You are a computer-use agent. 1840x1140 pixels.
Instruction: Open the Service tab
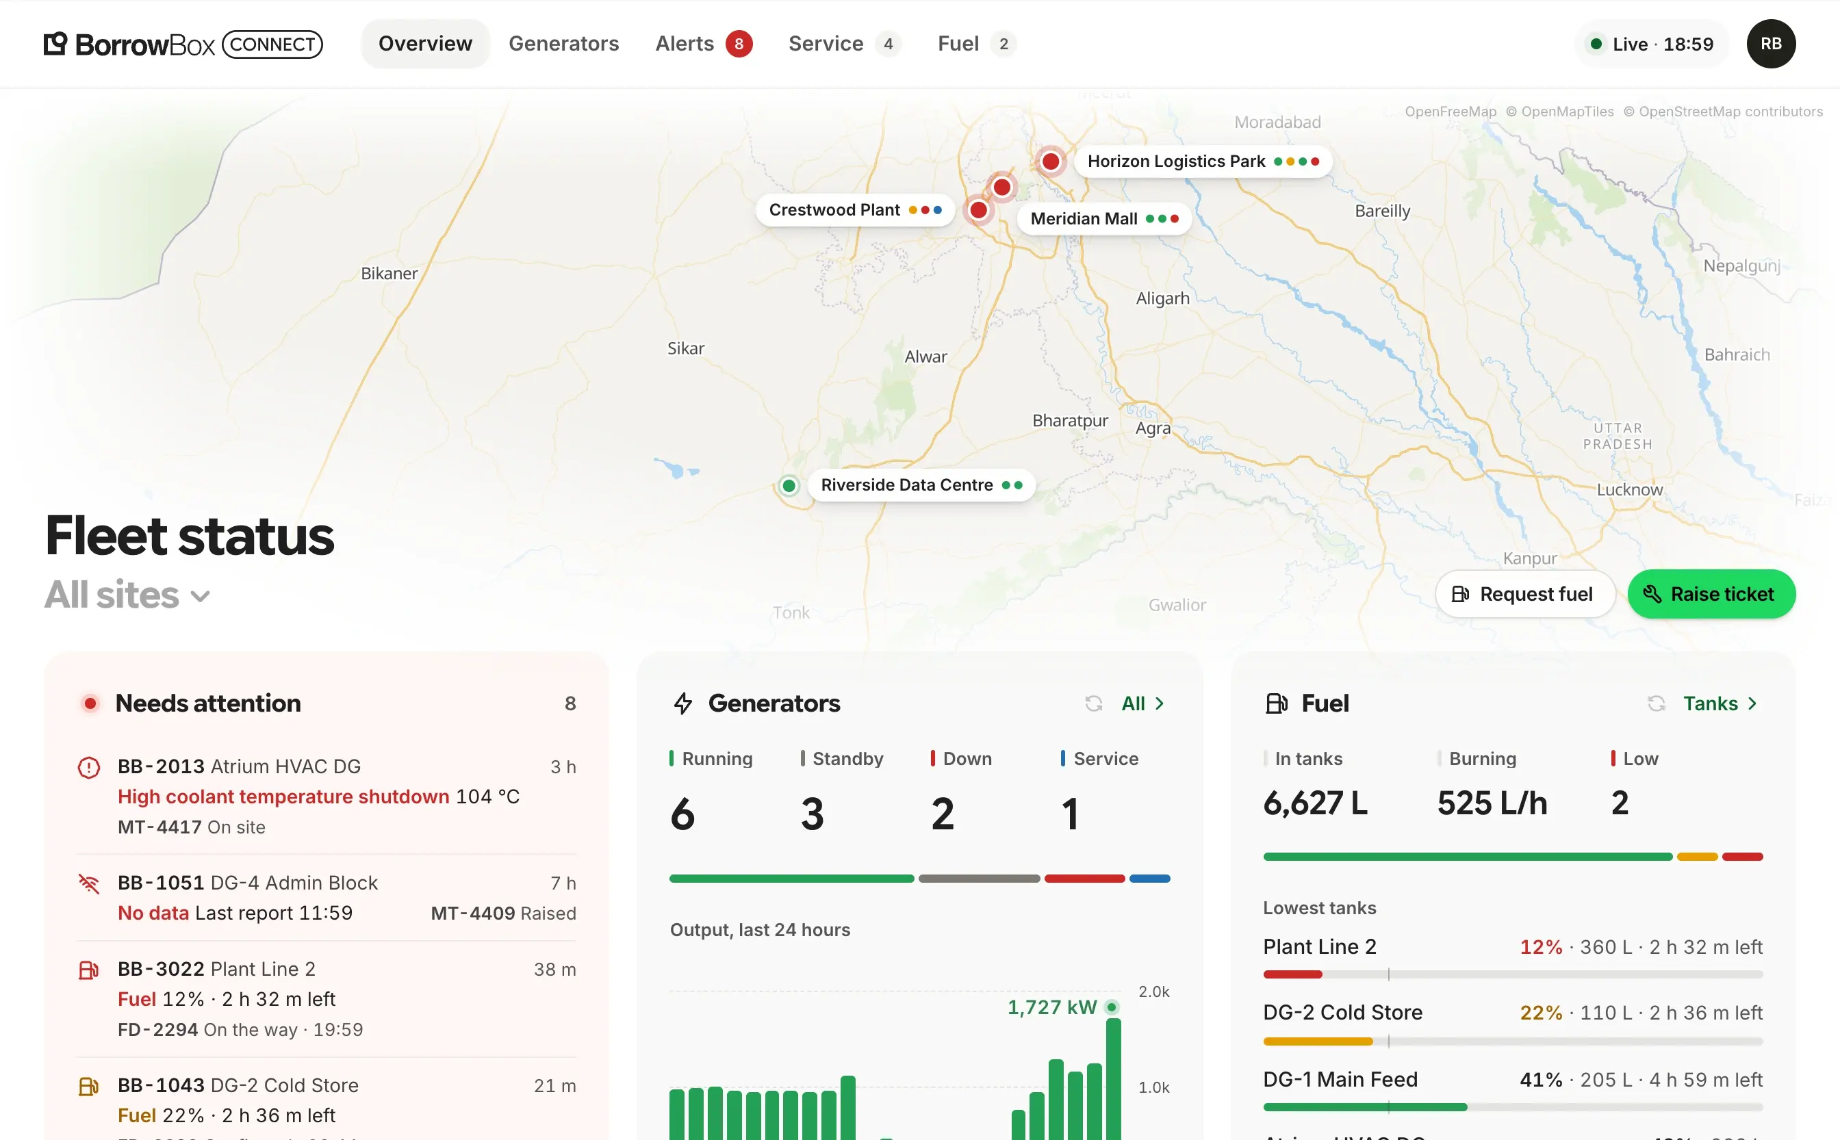pyautogui.click(x=845, y=44)
